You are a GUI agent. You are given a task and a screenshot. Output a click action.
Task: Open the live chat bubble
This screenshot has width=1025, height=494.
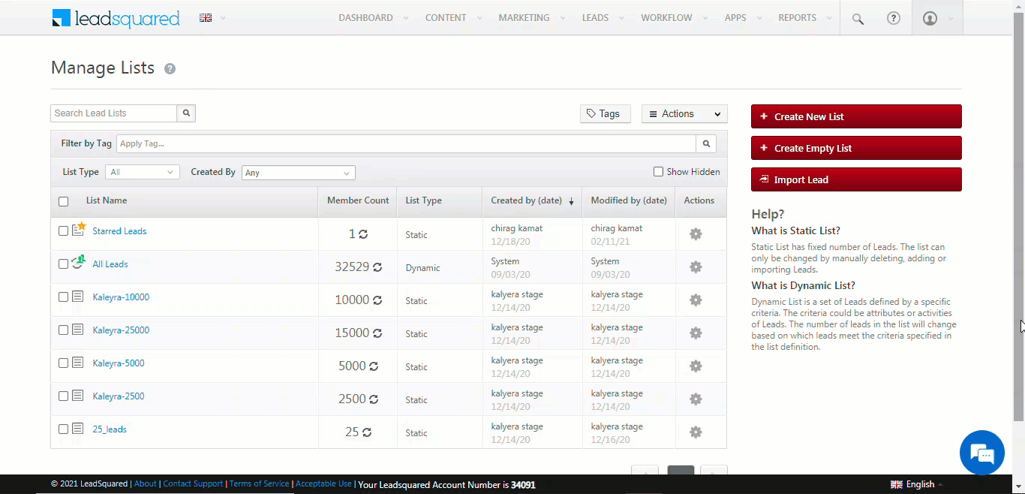(981, 453)
